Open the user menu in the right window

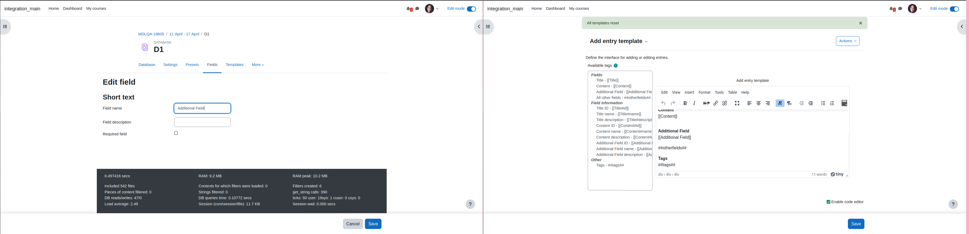(x=915, y=9)
